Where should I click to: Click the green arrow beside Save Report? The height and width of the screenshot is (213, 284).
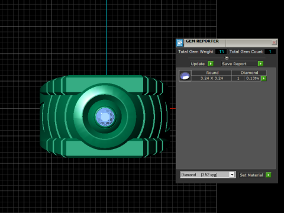coord(260,64)
